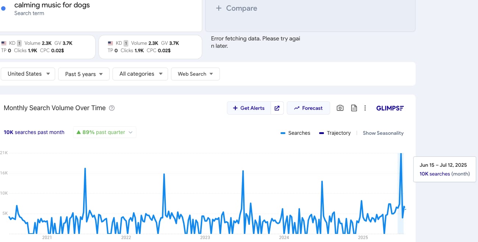Toggle Show Seasonality on chart
Image resolution: width=478 pixels, height=242 pixels.
point(383,133)
